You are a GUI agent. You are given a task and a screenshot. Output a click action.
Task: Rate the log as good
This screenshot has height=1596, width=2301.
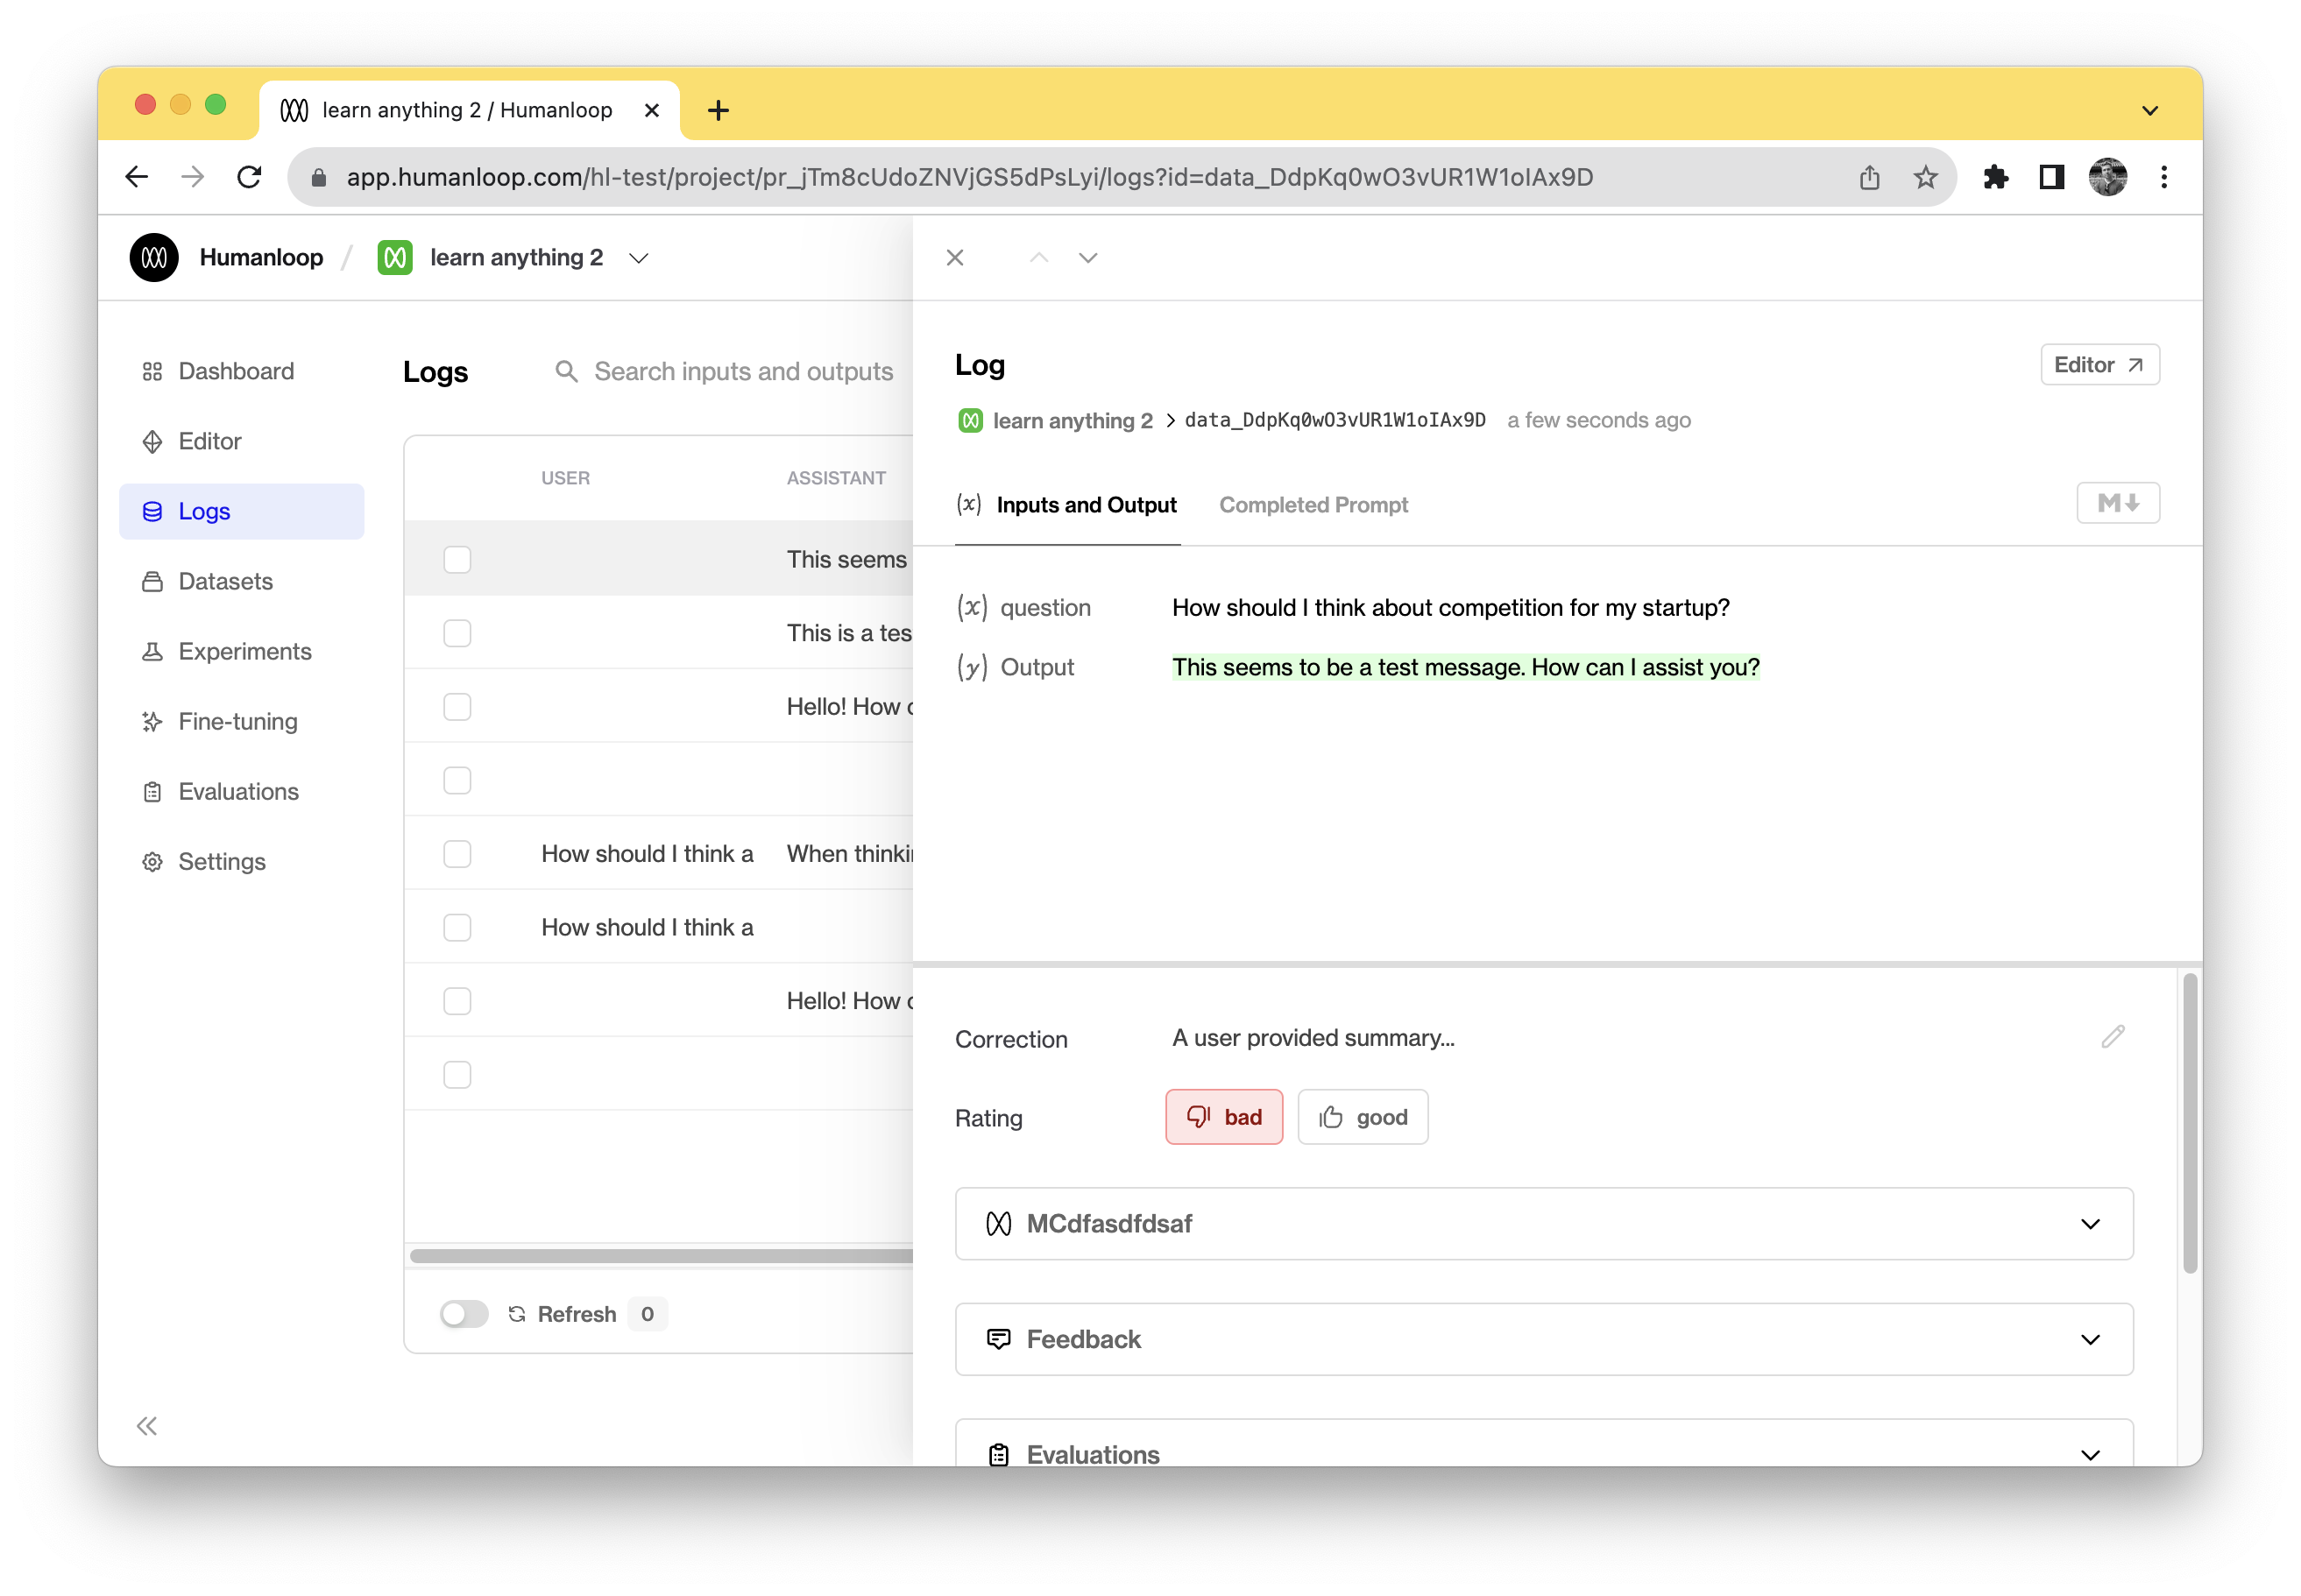1362,1116
